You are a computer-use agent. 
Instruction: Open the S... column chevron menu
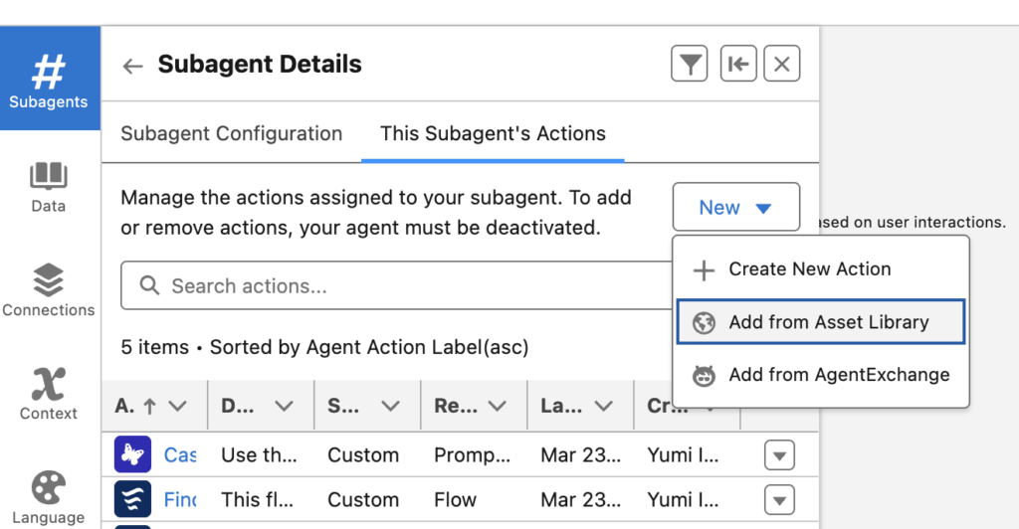(x=390, y=407)
